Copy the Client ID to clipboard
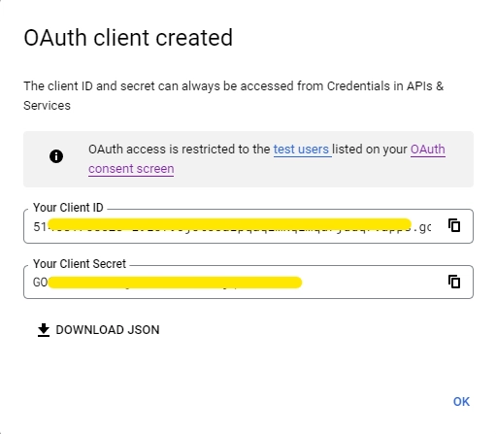This screenshot has width=496, height=434. (454, 225)
